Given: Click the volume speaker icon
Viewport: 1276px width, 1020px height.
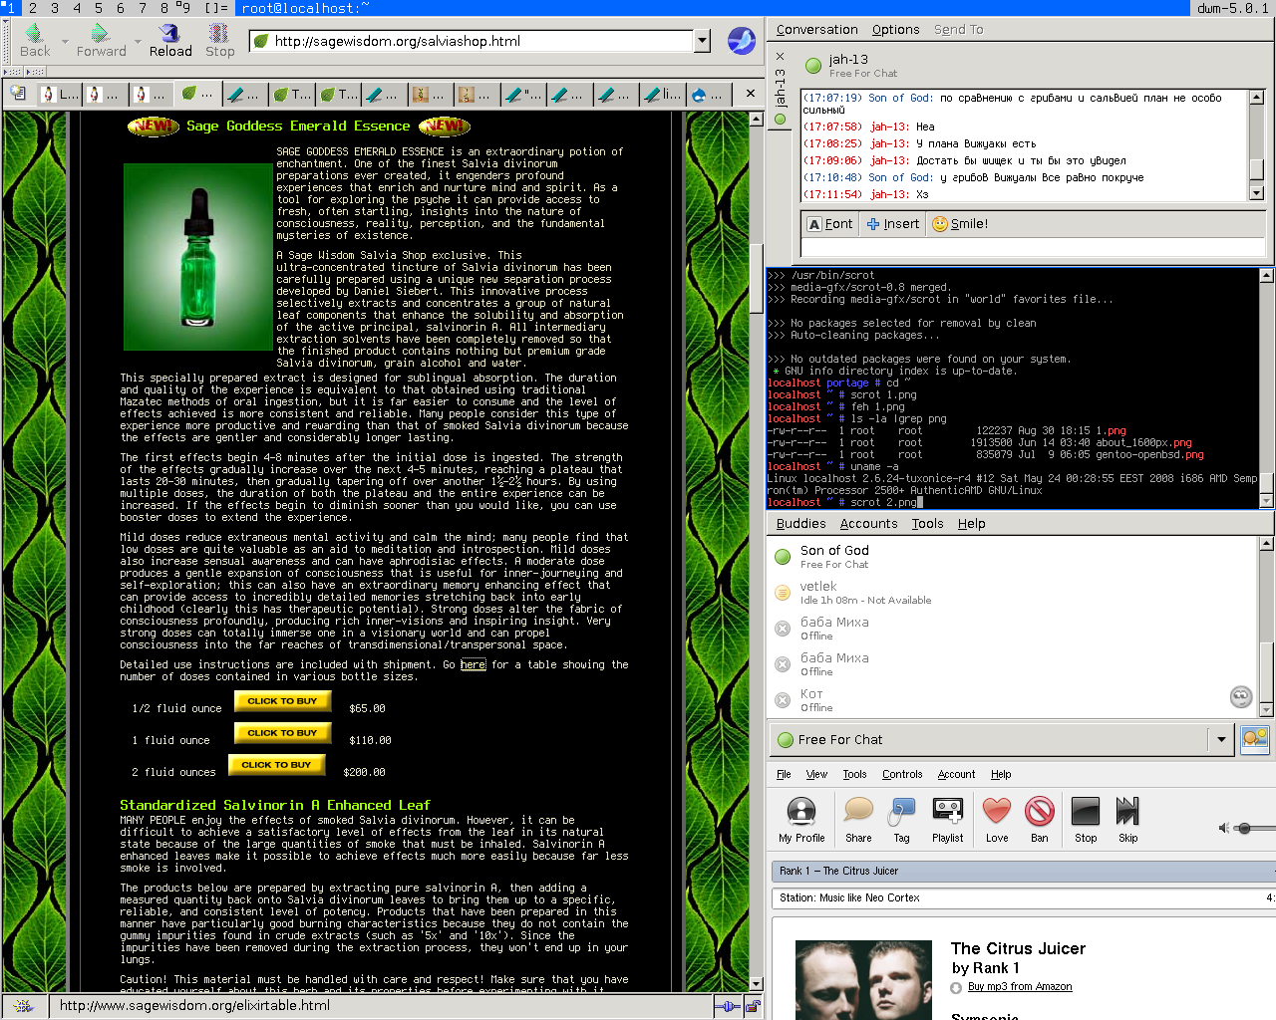Looking at the screenshot, I should point(1224,828).
